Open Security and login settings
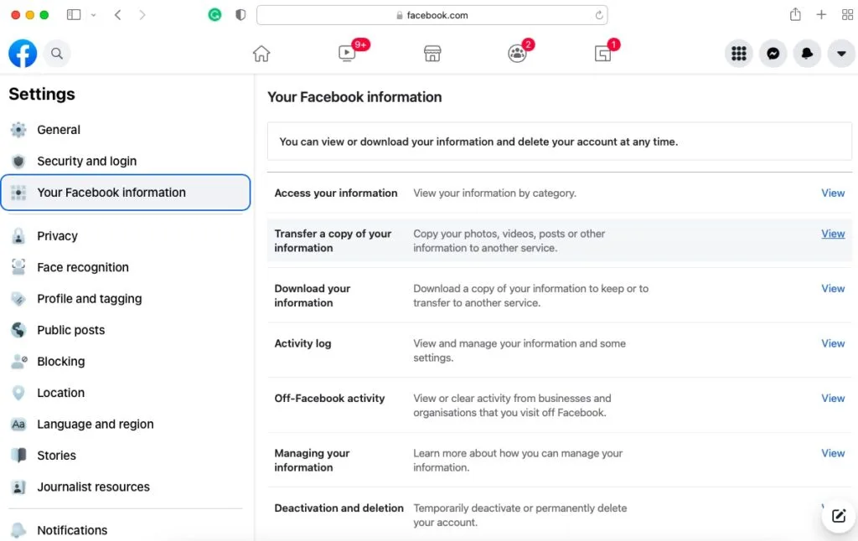Screen dimensions: 858x541 pyautogui.click(x=86, y=161)
